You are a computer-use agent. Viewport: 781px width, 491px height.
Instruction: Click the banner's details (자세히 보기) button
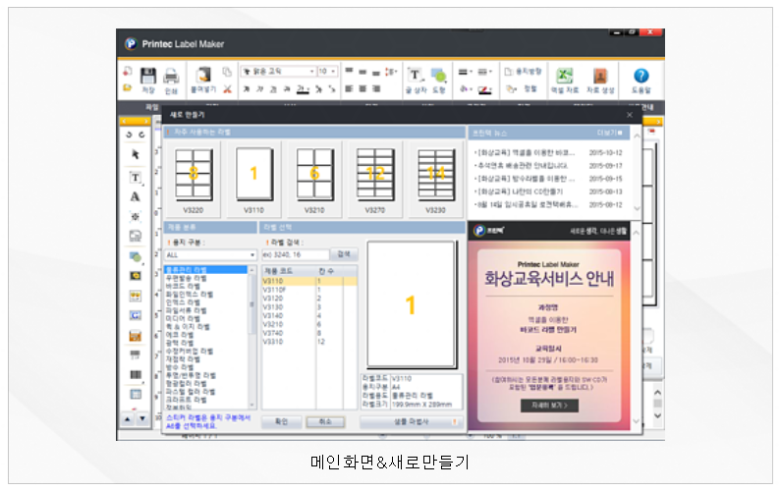[x=549, y=406]
